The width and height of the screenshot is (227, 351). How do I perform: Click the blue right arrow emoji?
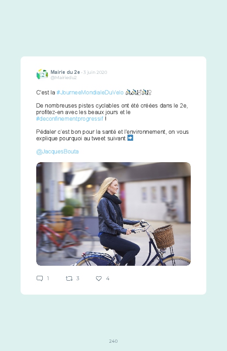(x=130, y=138)
